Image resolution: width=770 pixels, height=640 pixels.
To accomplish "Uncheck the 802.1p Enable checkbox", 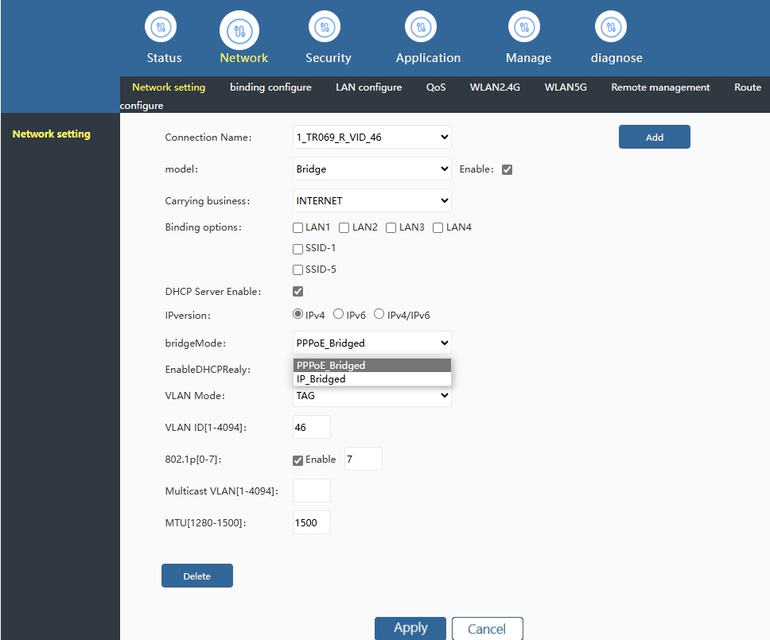I will click(x=298, y=460).
